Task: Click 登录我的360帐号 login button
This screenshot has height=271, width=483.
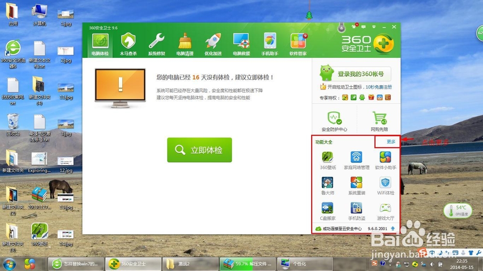Action: (x=360, y=74)
